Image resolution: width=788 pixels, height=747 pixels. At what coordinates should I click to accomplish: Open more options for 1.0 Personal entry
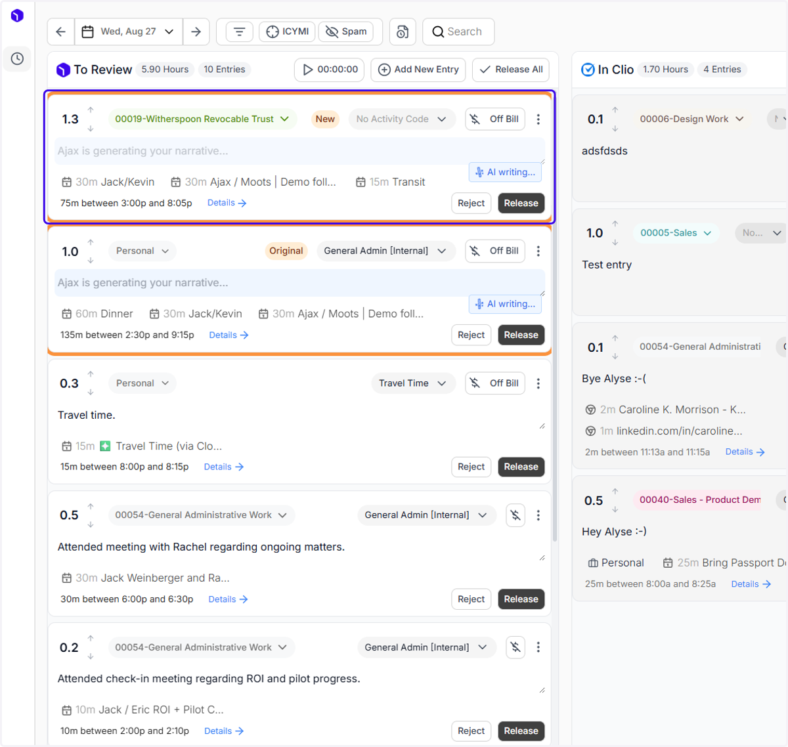tap(538, 251)
